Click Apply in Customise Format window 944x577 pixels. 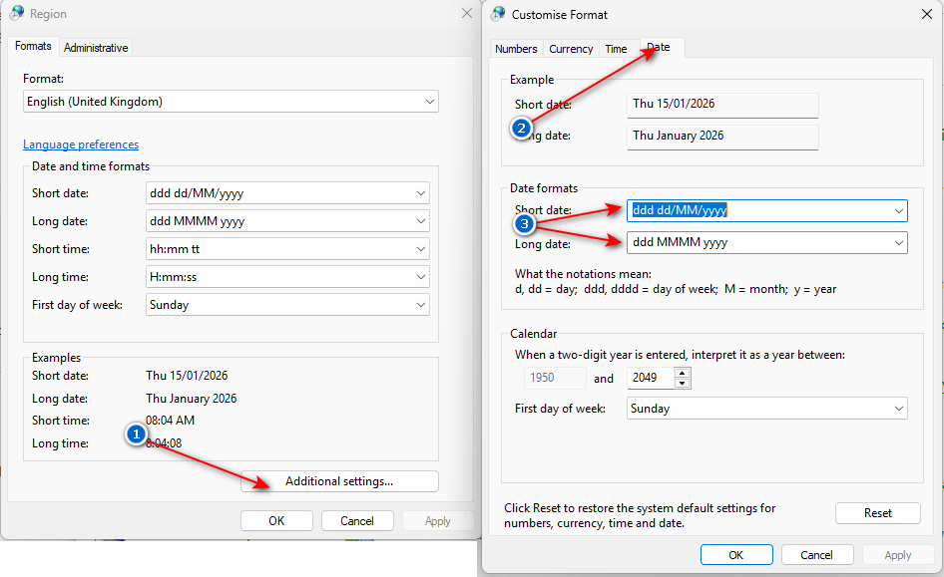898,555
